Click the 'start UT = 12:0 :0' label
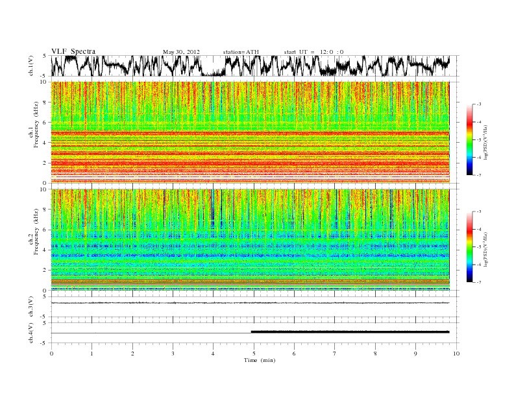514x397 pixels. [313, 52]
